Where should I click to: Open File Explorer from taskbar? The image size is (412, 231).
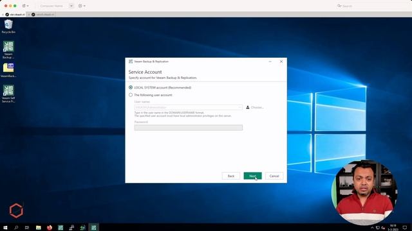39,227
